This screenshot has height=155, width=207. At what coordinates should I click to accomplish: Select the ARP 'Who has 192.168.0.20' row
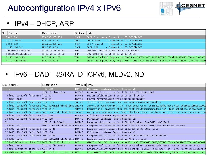[103, 51]
